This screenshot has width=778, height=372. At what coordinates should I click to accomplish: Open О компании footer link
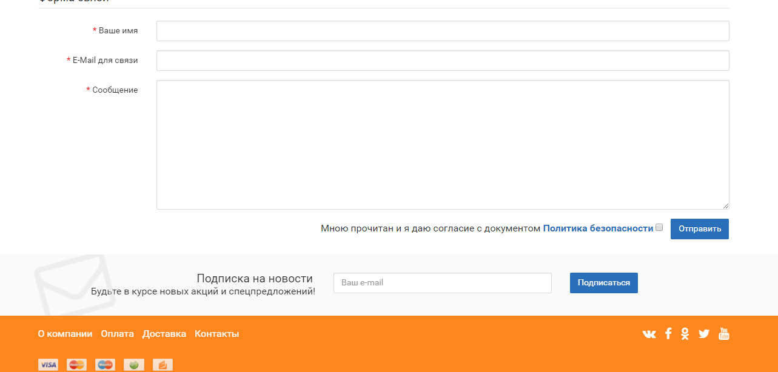pyautogui.click(x=65, y=334)
